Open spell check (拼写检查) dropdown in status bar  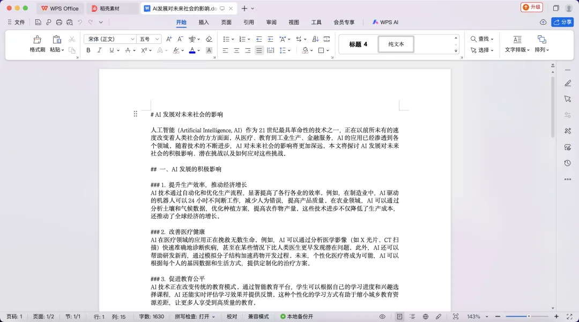click(x=195, y=317)
